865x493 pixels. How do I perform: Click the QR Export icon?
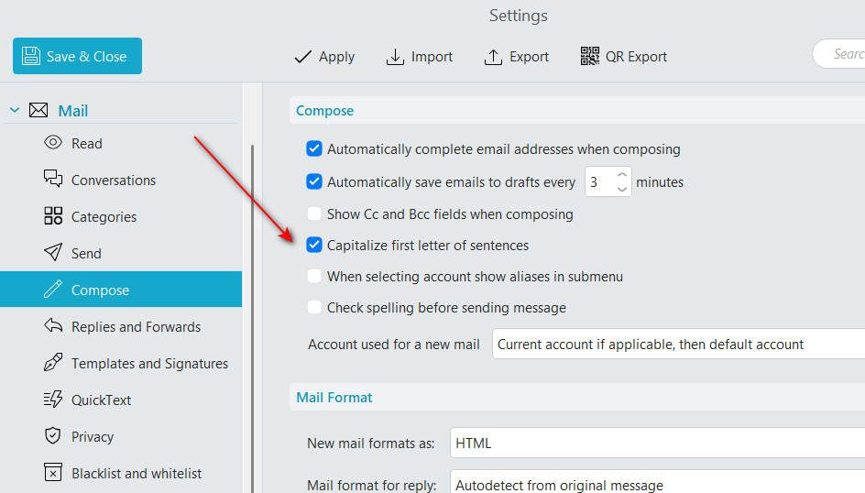point(590,57)
